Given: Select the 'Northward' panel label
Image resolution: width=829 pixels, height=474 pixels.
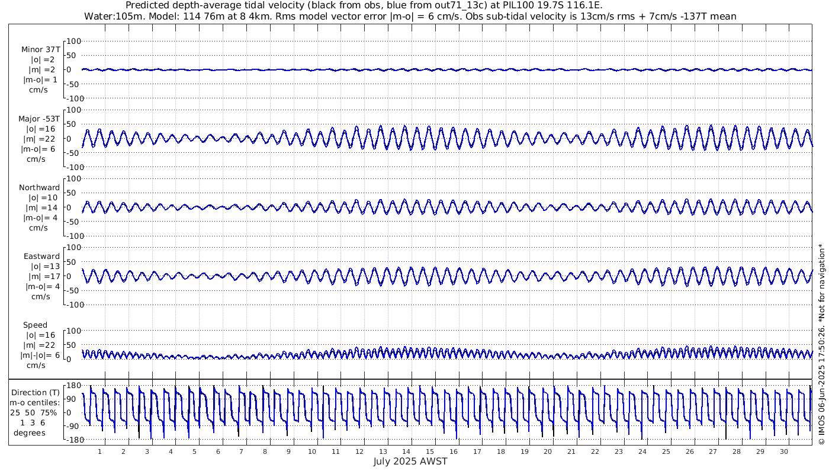Looking at the screenshot, I should [x=39, y=188].
